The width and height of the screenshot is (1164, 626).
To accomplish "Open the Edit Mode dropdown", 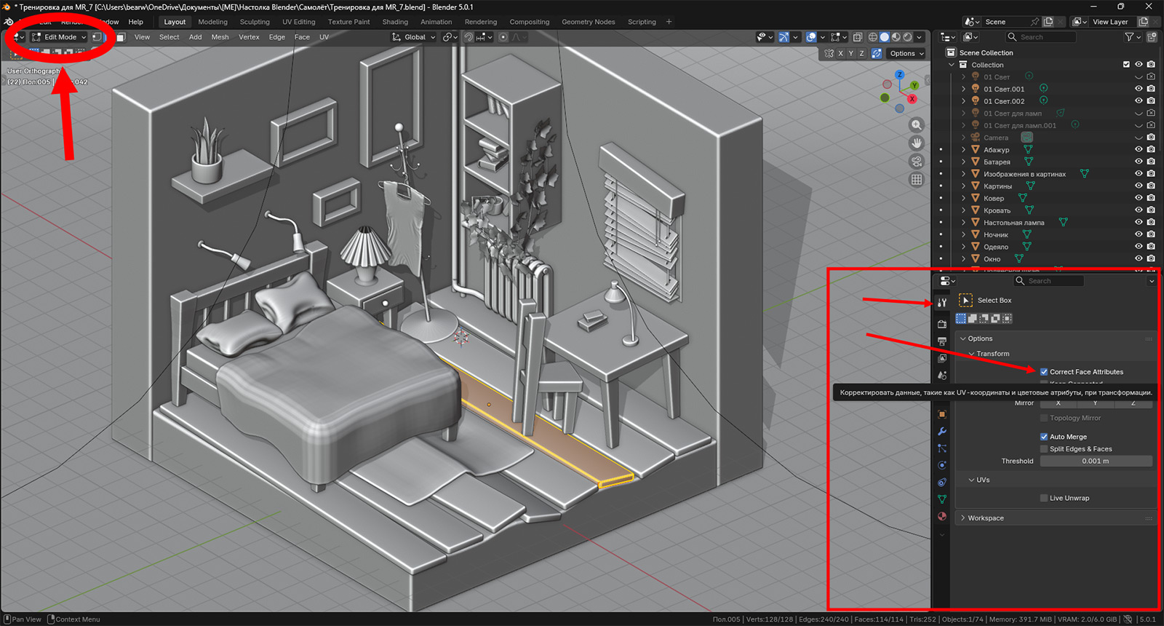I will pos(60,37).
